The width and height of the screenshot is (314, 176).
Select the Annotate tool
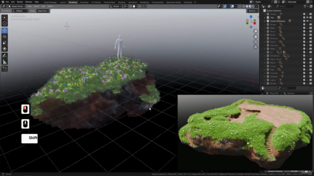click(4, 56)
